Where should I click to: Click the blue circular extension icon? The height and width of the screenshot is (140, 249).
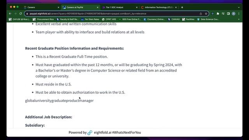coord(213,14)
